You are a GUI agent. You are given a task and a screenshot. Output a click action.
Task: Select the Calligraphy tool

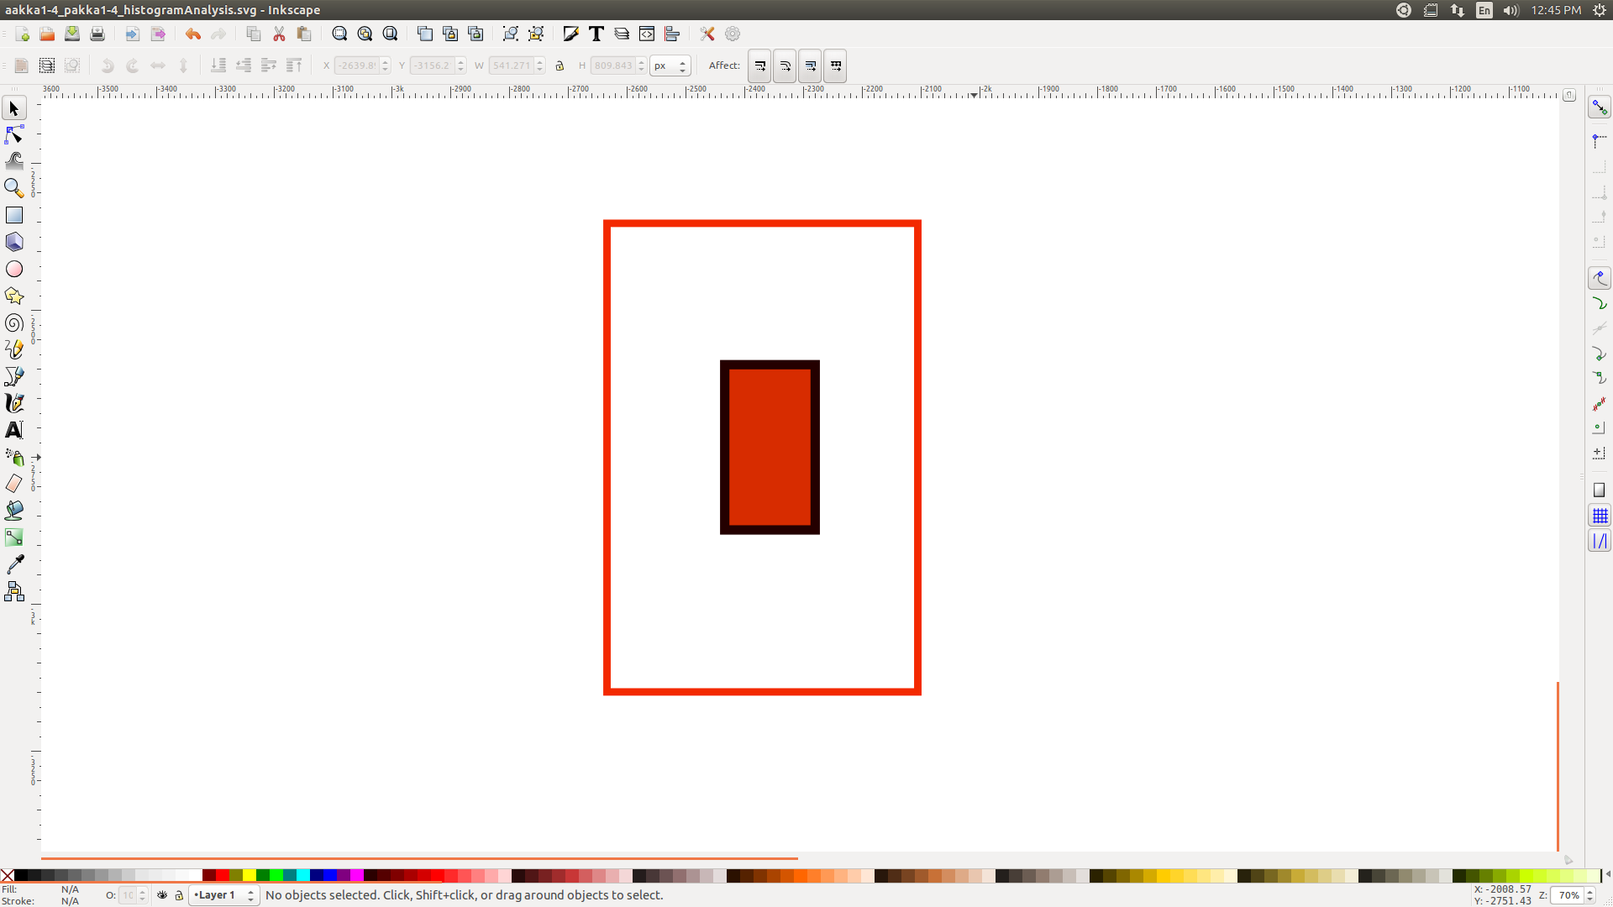[x=14, y=402]
